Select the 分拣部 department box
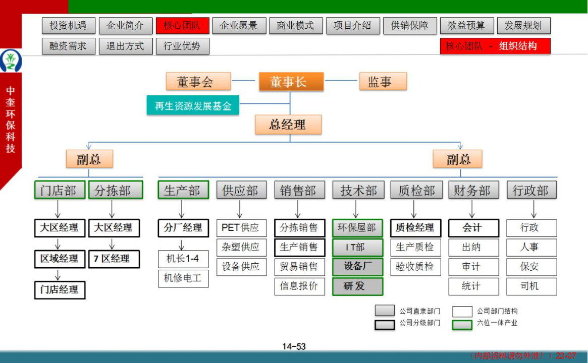 coord(116,190)
